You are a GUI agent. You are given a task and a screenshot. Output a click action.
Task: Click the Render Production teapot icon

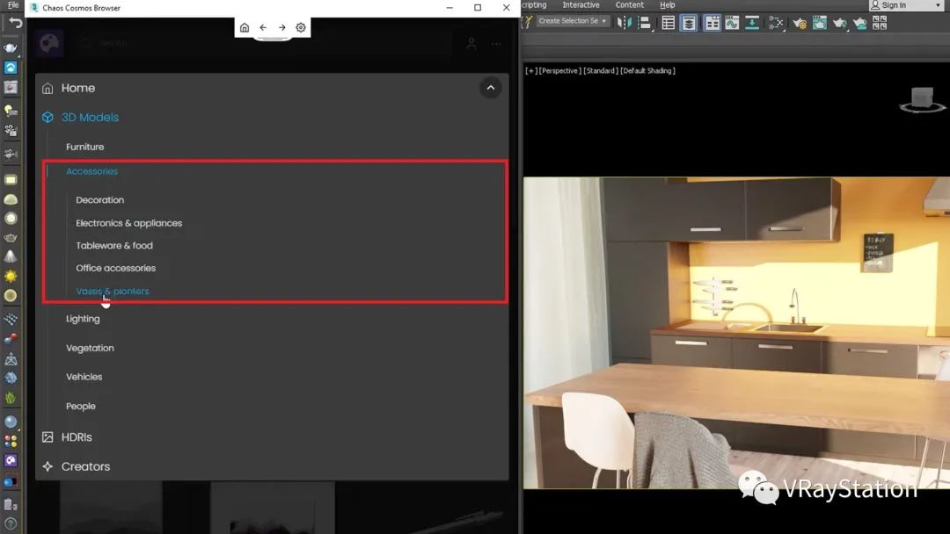click(x=839, y=23)
